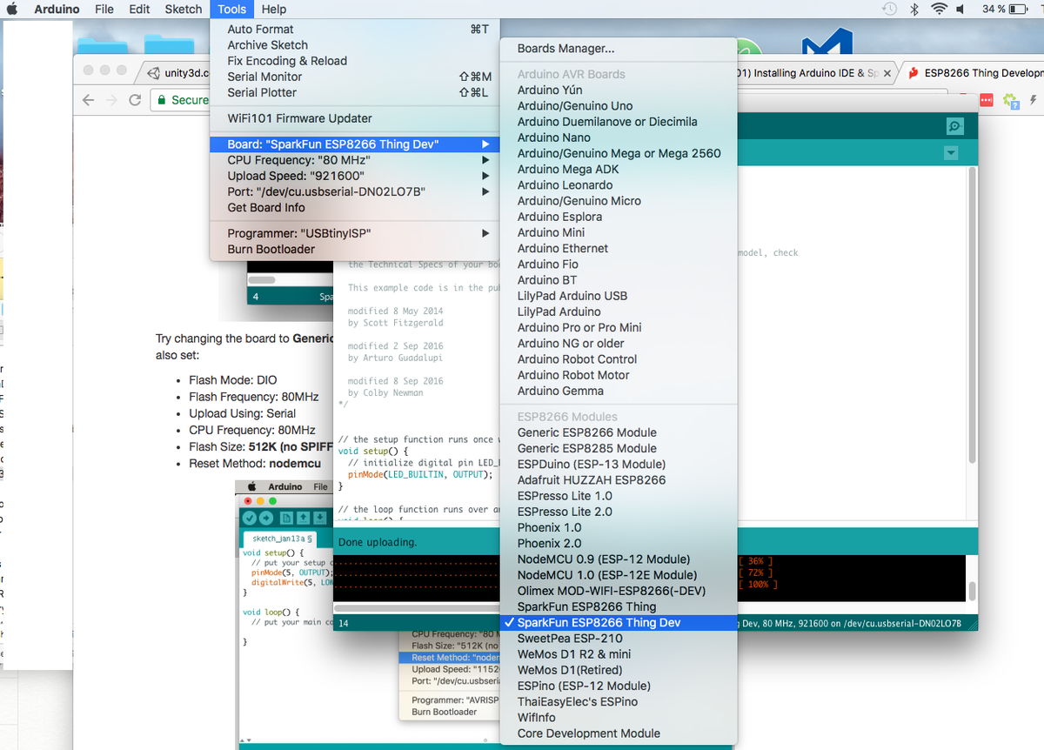The image size is (1044, 750).
Task: Select the checked SparkFun ESP8266 Thing Dev
Action: (619, 622)
